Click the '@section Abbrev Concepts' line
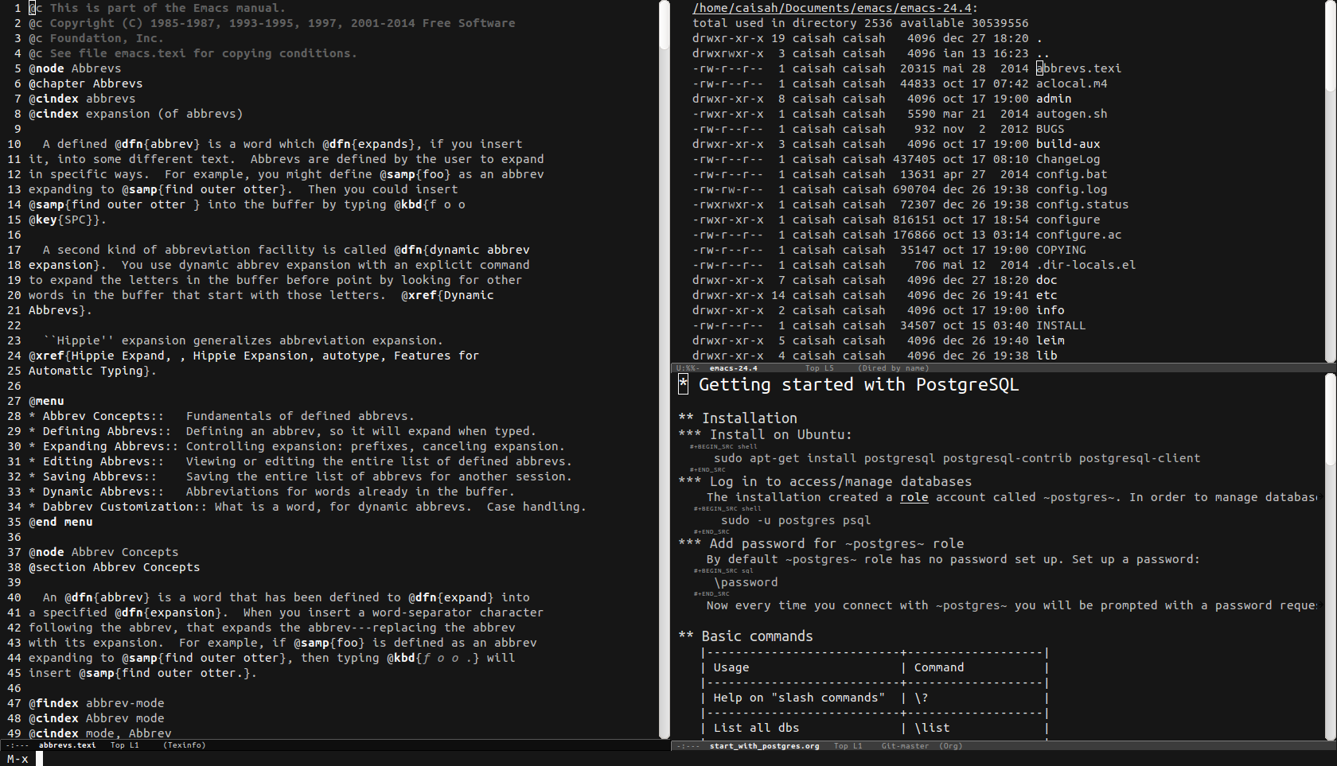This screenshot has width=1337, height=766. point(115,567)
